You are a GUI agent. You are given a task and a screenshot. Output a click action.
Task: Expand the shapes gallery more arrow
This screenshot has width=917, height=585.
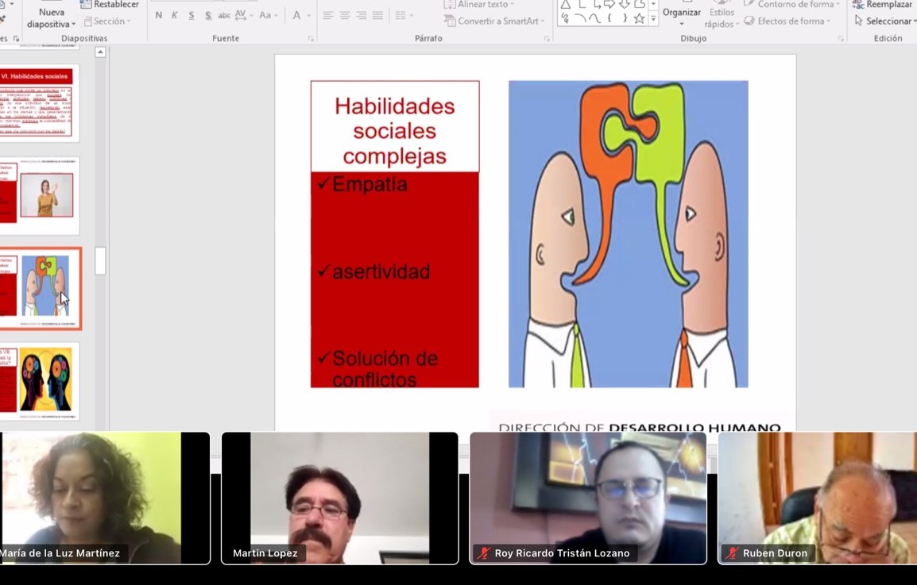pyautogui.click(x=653, y=19)
